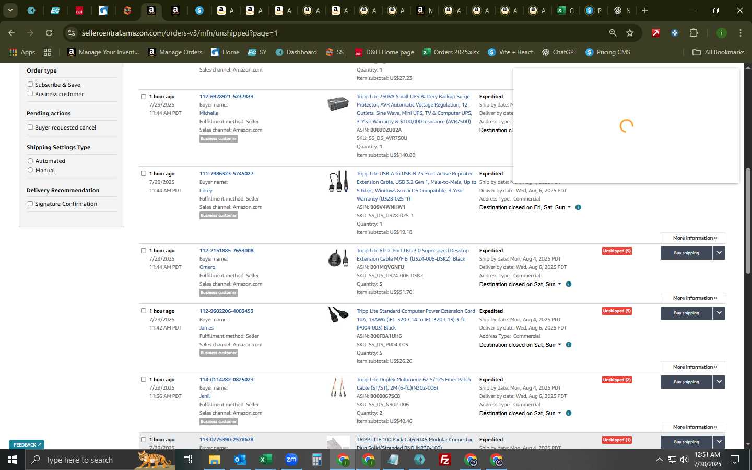Check the Subscribe & Save filter
The width and height of the screenshot is (752, 470).
click(30, 84)
